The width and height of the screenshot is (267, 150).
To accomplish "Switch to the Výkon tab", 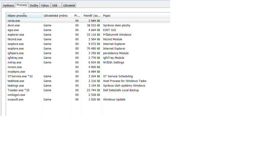I will pos(45,6).
